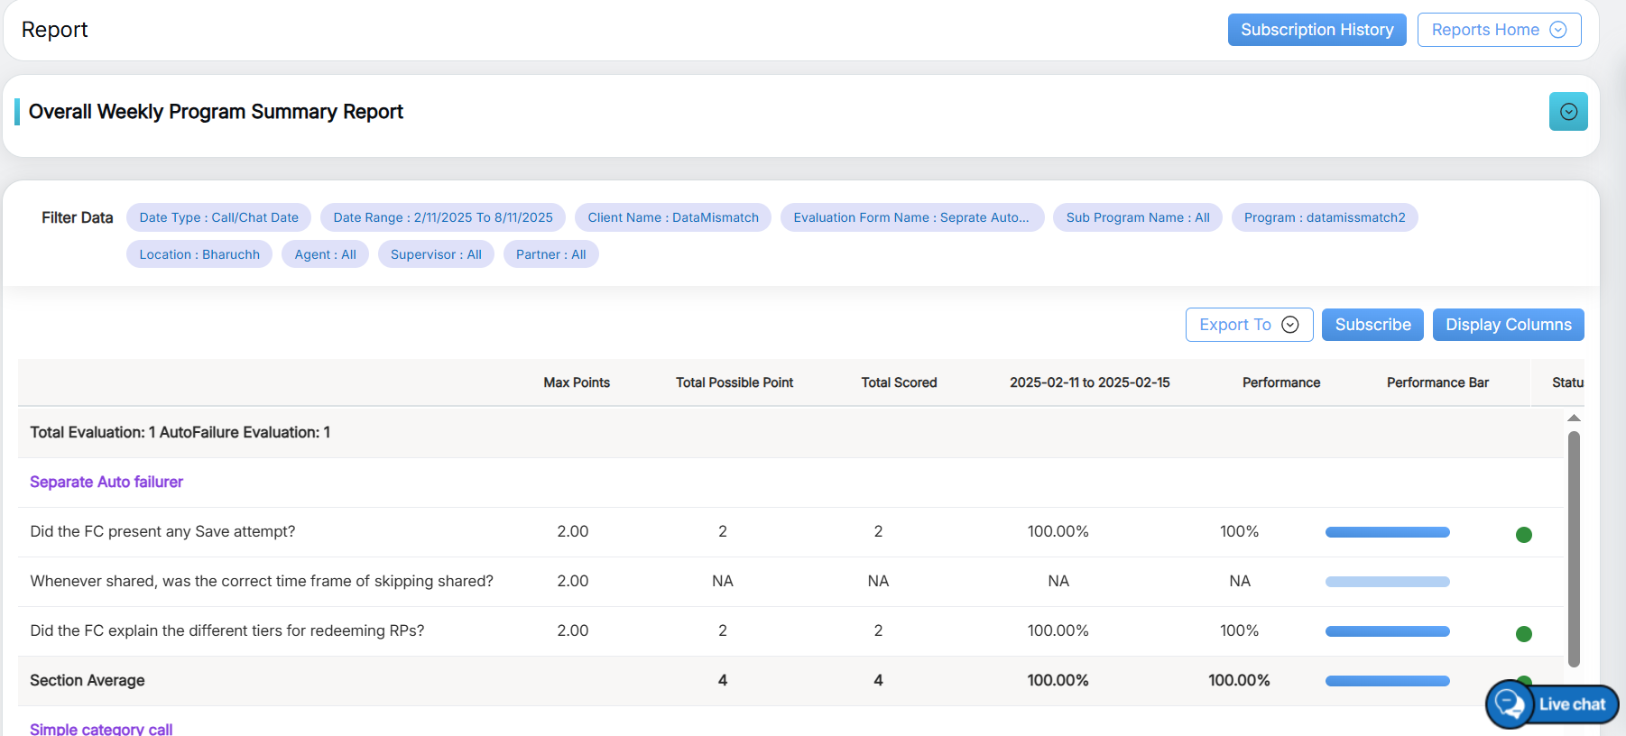
Task: Click the Performance column header
Action: click(x=1280, y=382)
